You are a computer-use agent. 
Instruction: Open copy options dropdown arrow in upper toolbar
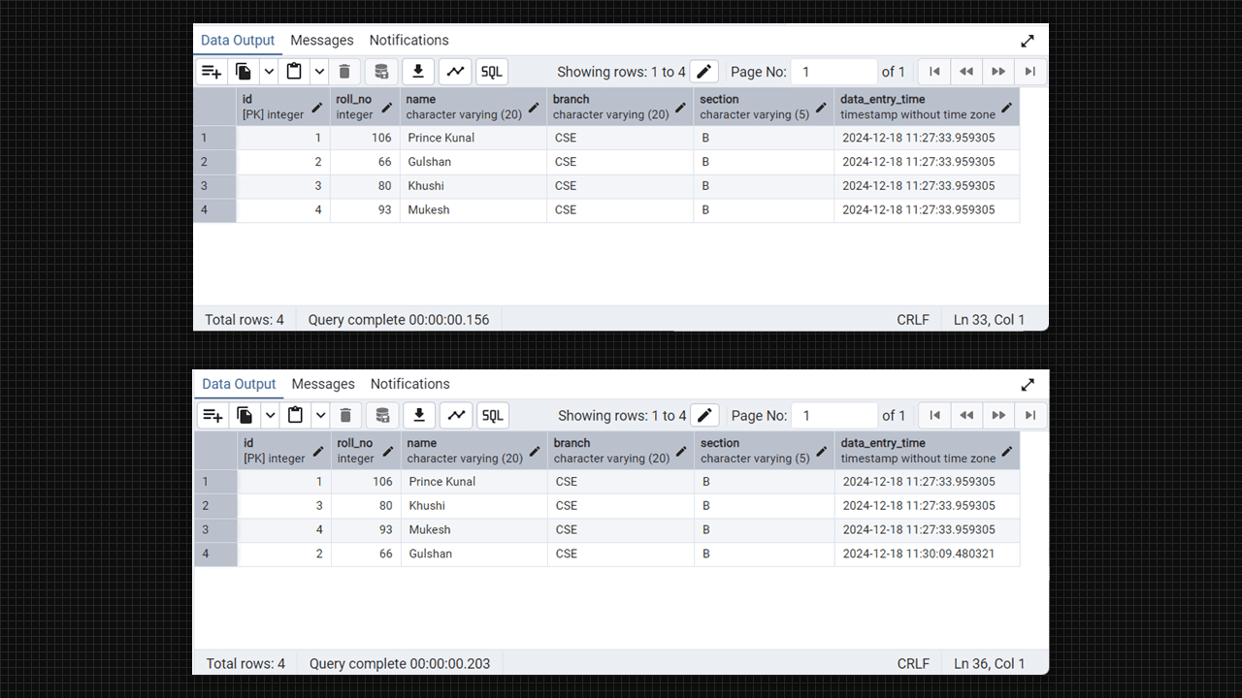tap(269, 72)
